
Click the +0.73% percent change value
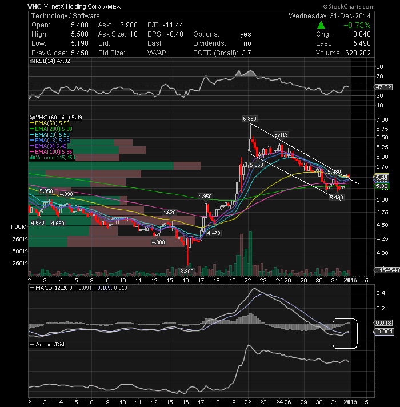357,25
